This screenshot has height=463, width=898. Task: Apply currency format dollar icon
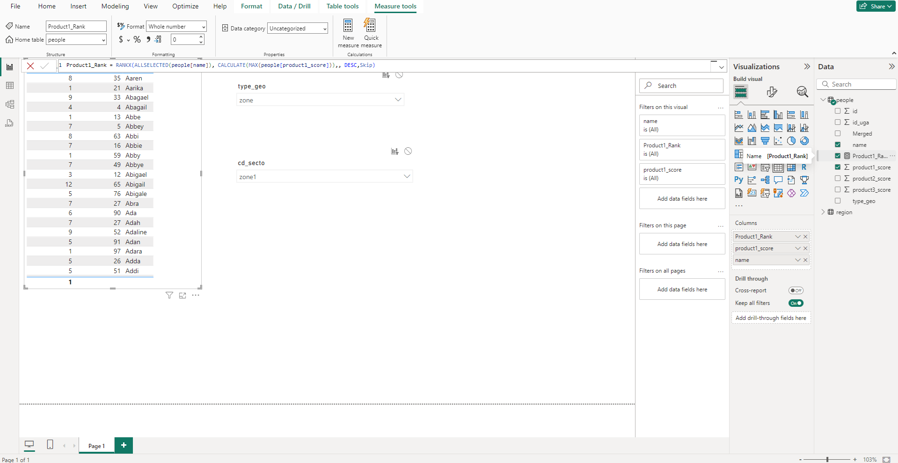click(121, 39)
